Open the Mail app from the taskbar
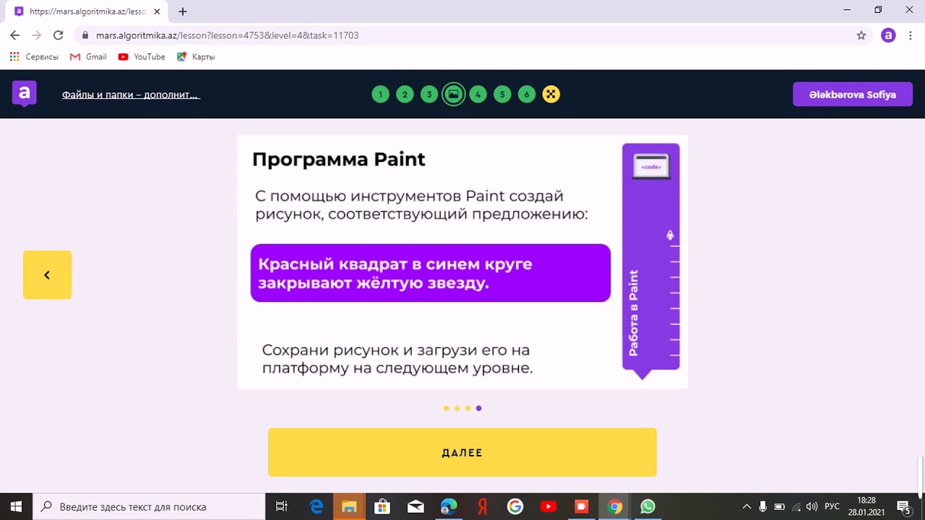 (x=416, y=506)
